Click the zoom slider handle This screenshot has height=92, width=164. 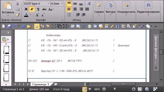(115, 89)
